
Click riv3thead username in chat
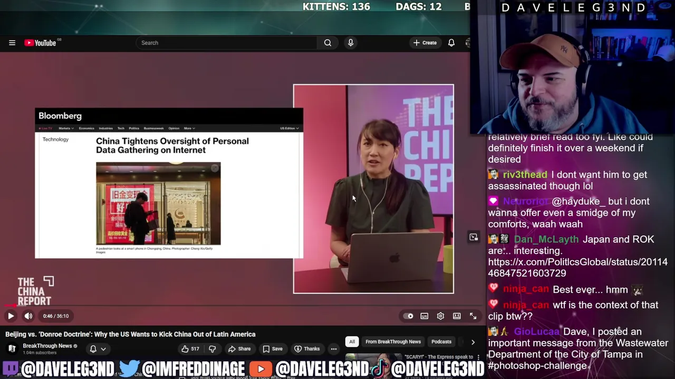(525, 175)
